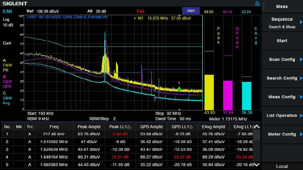Click the results table scrollbar thumb
The height and width of the screenshot is (170, 303).
(x=256, y=135)
